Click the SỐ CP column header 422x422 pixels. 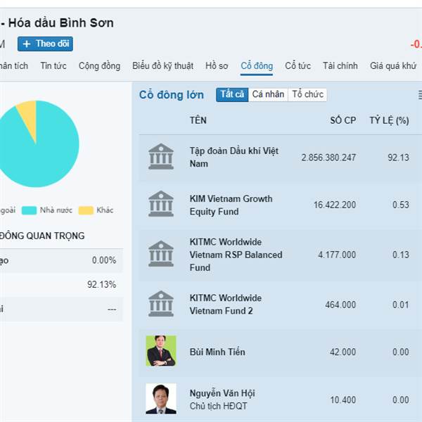[x=343, y=120]
